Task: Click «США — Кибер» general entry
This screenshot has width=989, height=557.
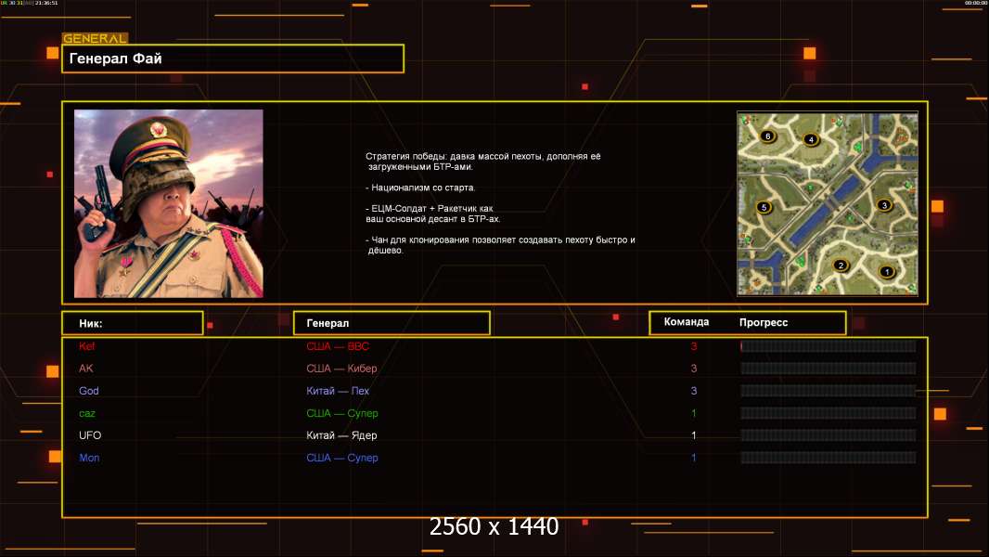Action: tap(341, 369)
